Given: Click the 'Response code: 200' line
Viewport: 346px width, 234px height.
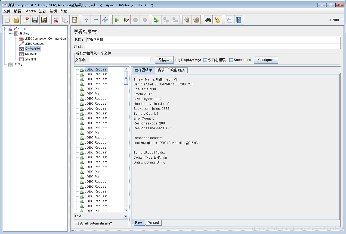Looking at the screenshot, I should coord(149,123).
